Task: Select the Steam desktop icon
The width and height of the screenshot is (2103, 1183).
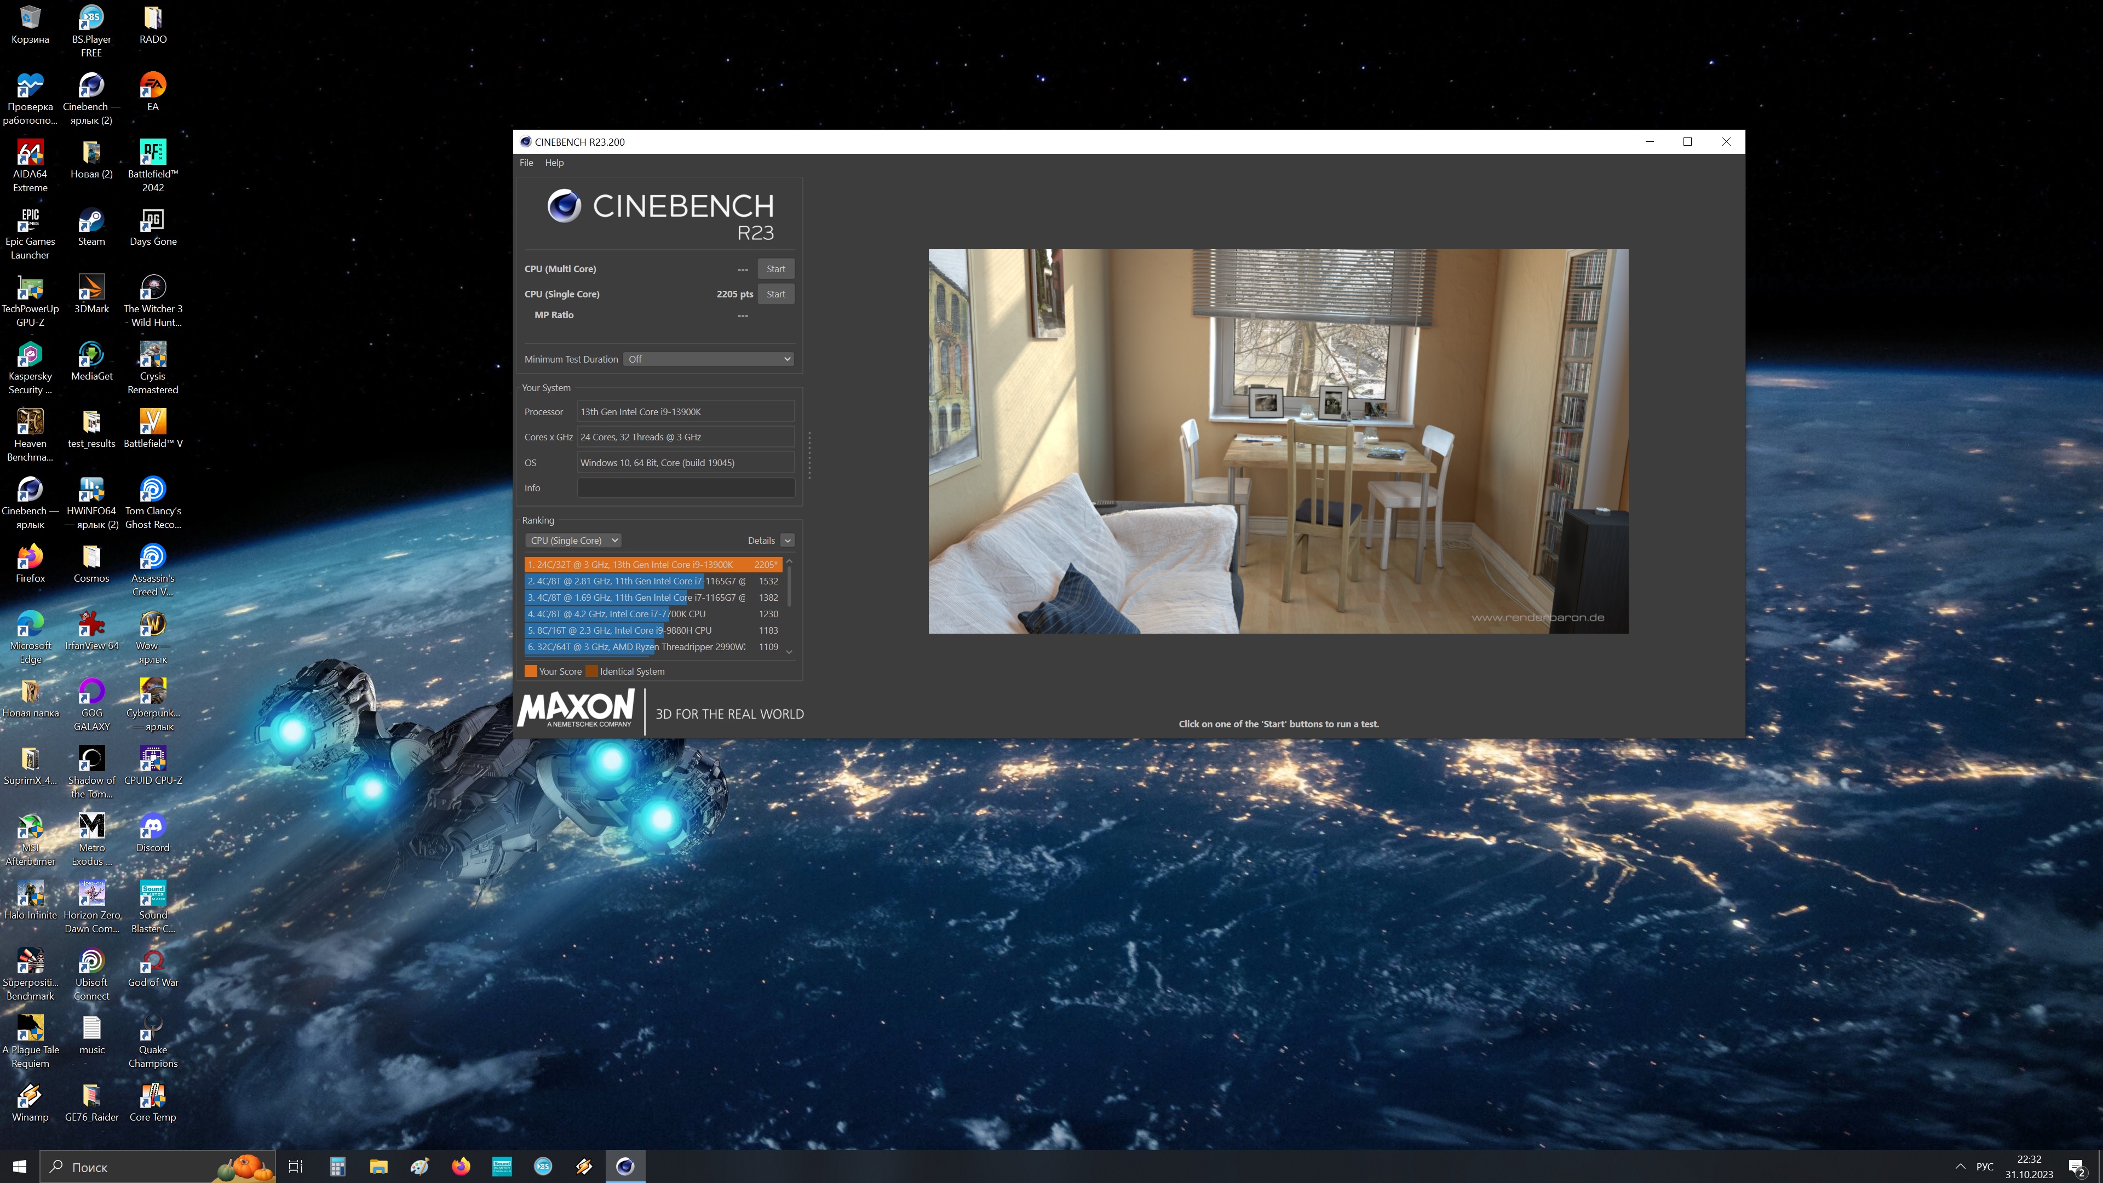Action: click(91, 221)
